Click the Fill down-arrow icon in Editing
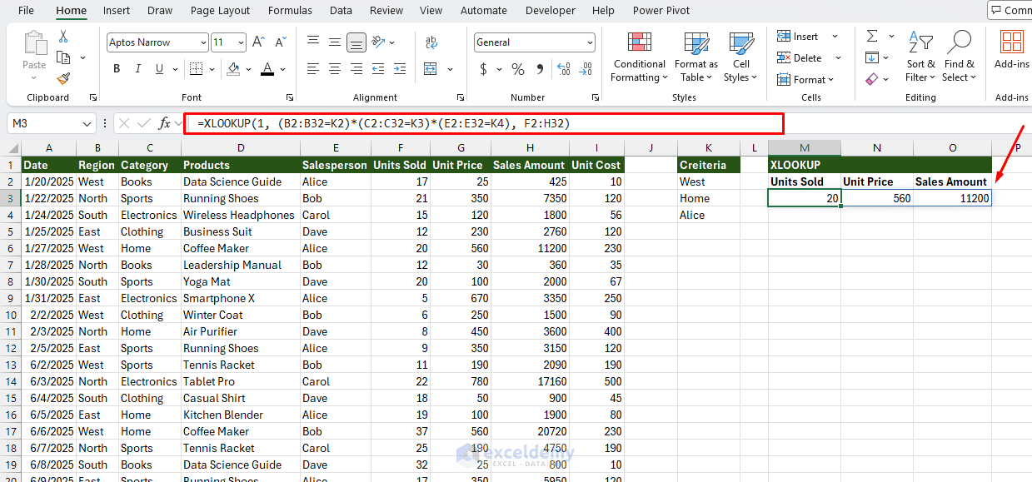 pyautogui.click(x=872, y=57)
